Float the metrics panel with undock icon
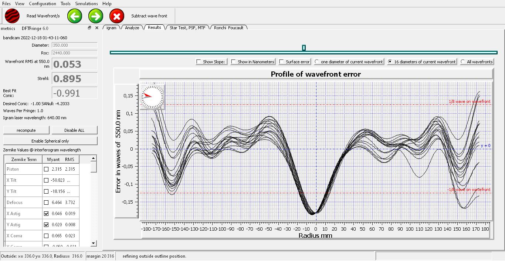505x261 pixels. pos(89,28)
